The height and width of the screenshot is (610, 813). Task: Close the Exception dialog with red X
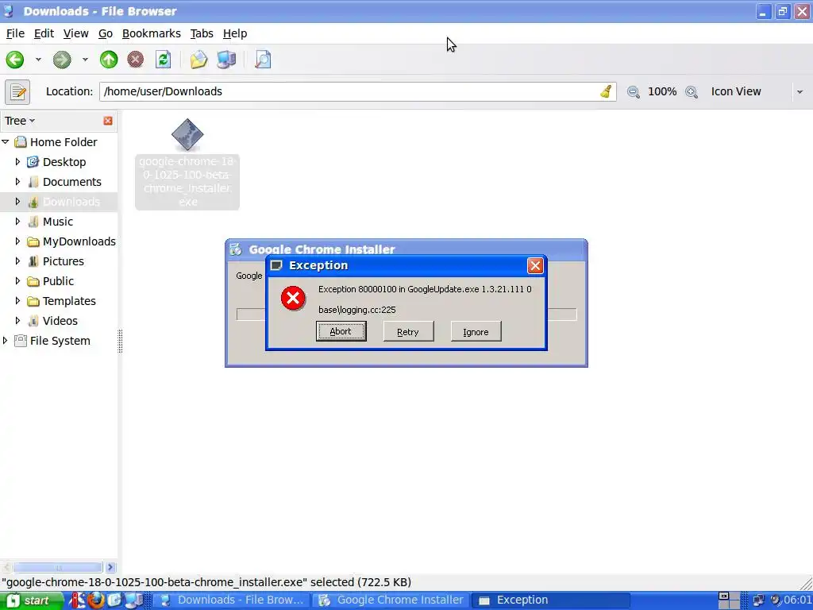coord(535,265)
